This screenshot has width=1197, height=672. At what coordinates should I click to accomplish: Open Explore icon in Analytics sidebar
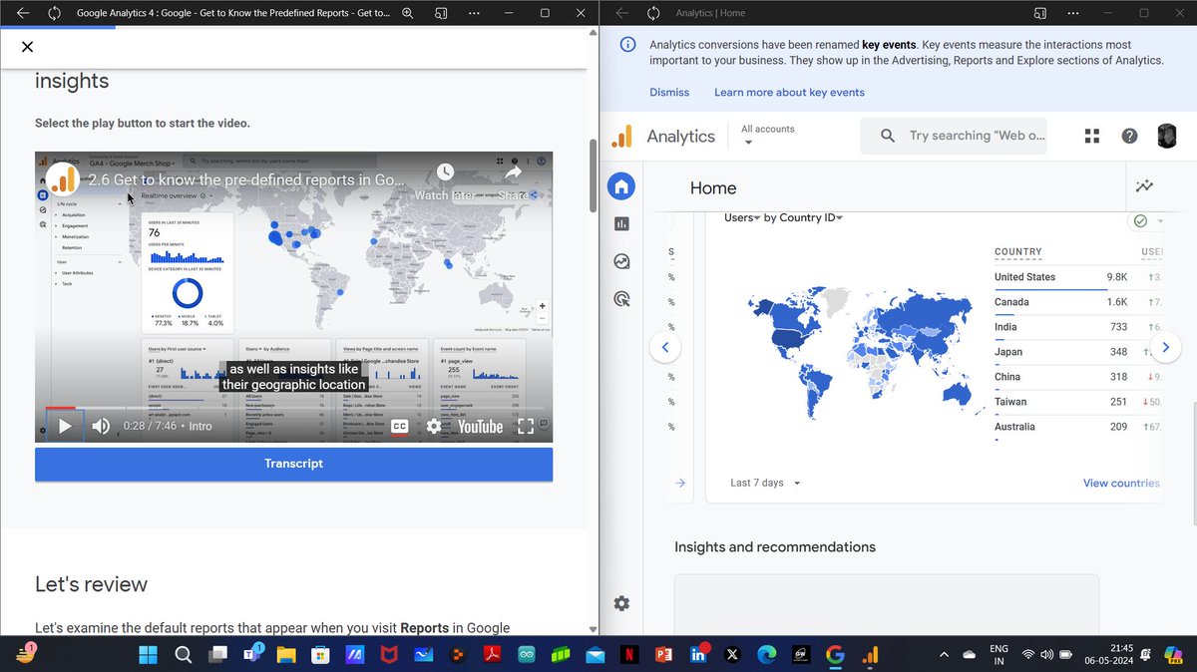pyautogui.click(x=621, y=261)
